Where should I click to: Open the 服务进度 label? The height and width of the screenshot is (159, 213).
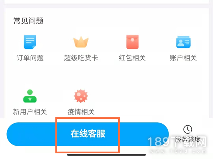[188, 140]
